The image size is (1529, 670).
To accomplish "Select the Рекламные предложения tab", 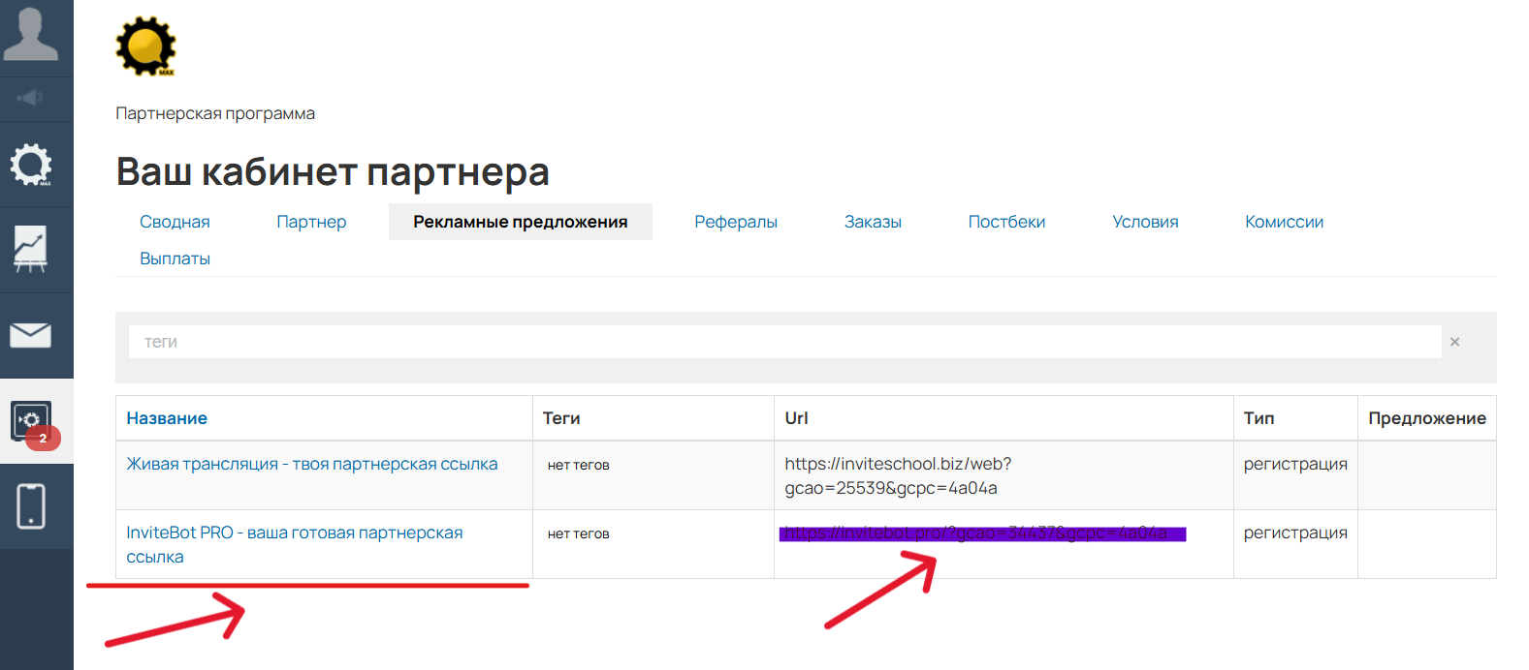I will click(x=521, y=222).
